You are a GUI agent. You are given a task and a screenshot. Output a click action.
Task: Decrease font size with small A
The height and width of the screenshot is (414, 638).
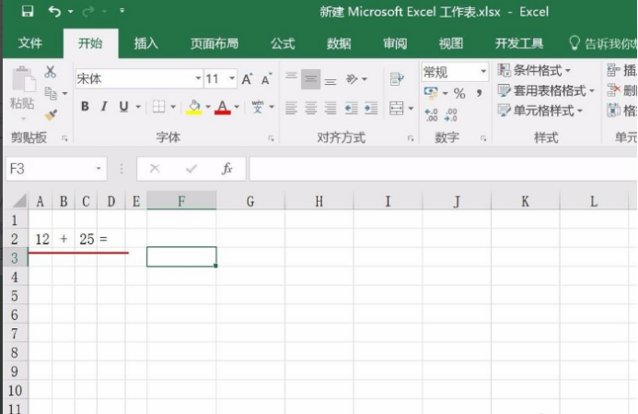[266, 78]
